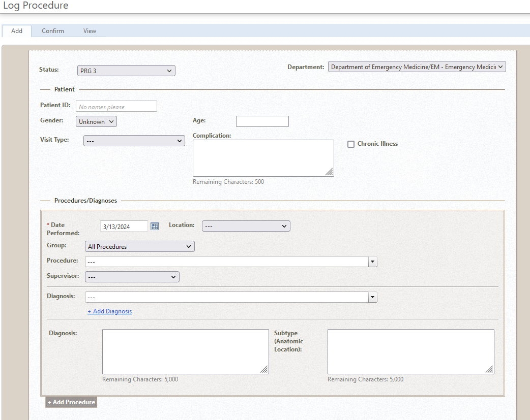The height and width of the screenshot is (420, 530).
Task: Open the Supervisor dropdown
Action: (x=132, y=277)
